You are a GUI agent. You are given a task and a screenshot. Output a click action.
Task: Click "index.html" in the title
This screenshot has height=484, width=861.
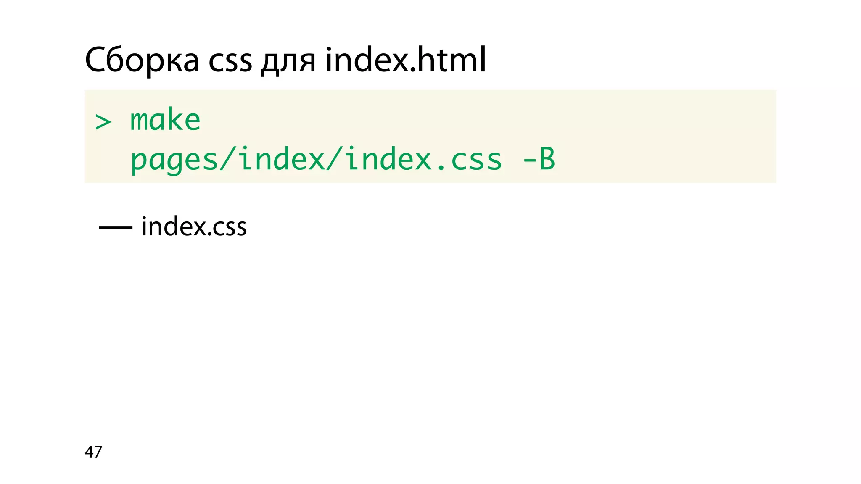click(x=406, y=60)
